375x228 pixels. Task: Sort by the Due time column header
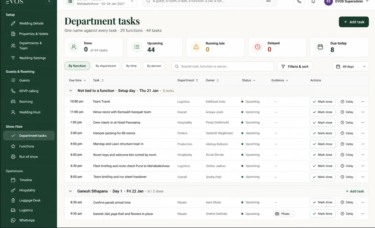(x=77, y=80)
